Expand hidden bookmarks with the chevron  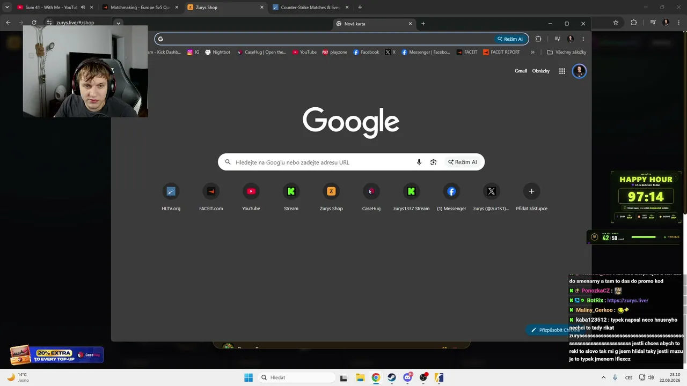[x=532, y=52]
